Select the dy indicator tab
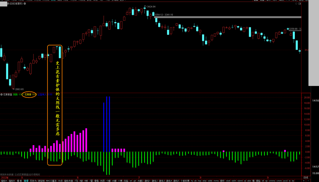Viewport: 319px width, 182px height. pyautogui.click(x=293, y=181)
